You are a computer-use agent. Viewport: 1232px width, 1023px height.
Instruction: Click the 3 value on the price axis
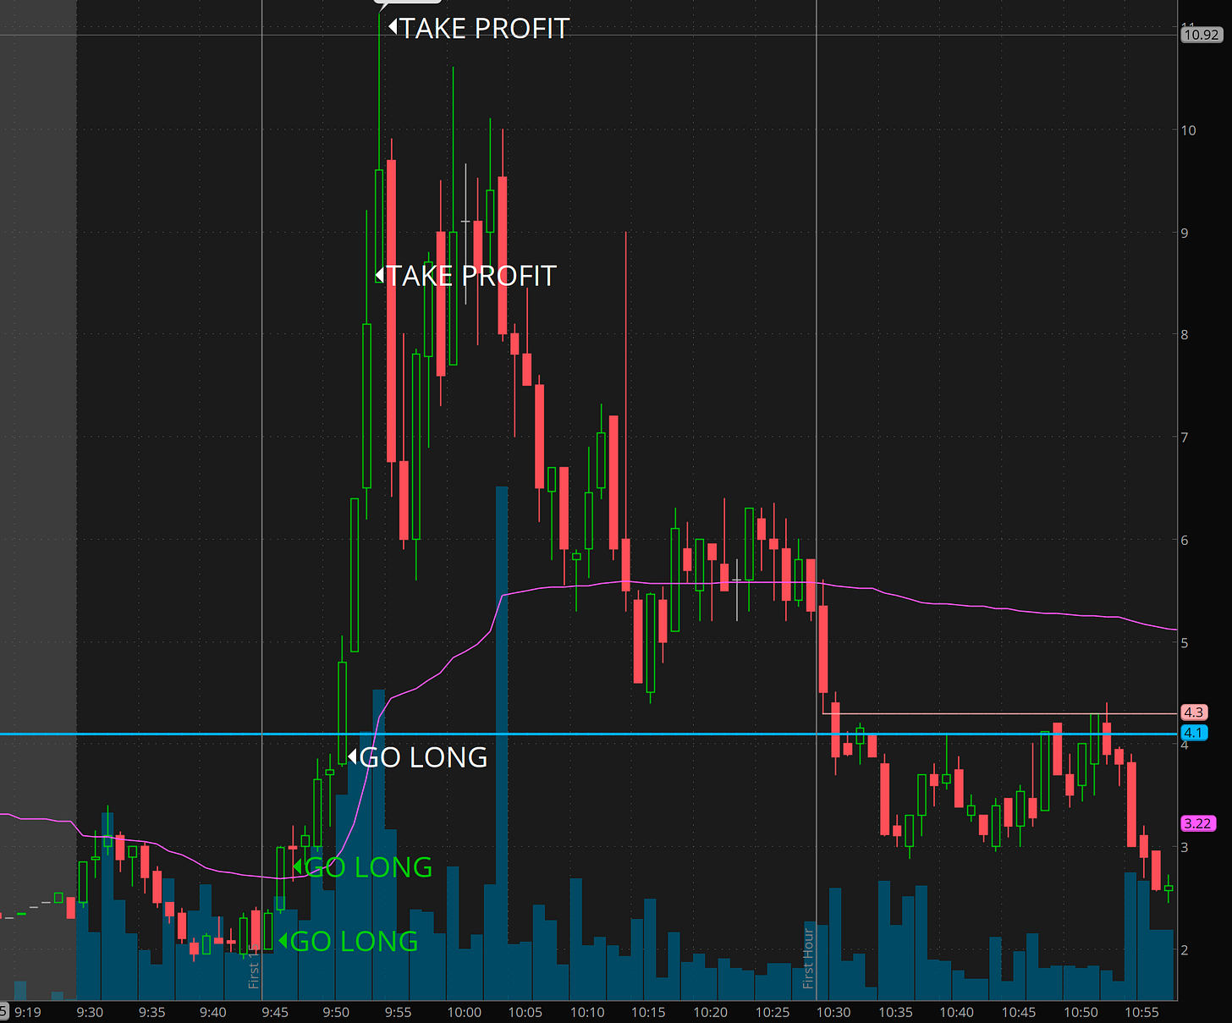click(1185, 847)
